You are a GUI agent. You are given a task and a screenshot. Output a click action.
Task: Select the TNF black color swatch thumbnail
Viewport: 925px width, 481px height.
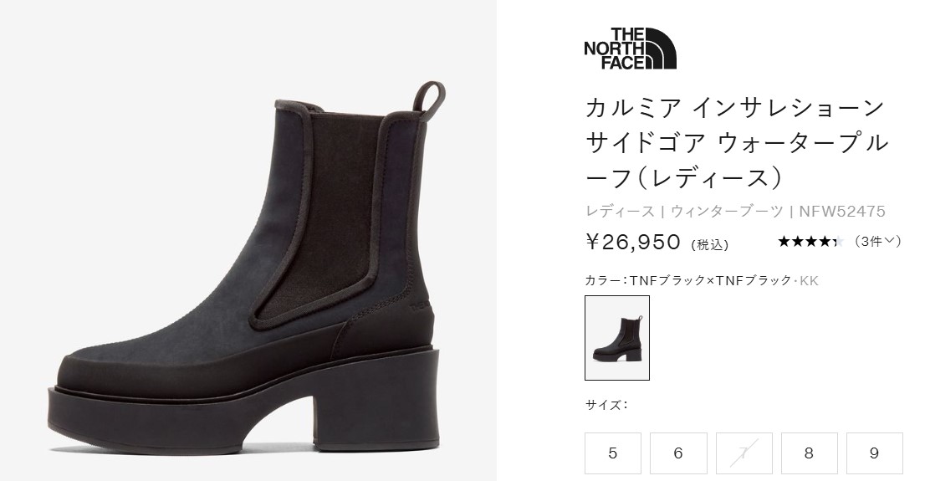coord(617,338)
